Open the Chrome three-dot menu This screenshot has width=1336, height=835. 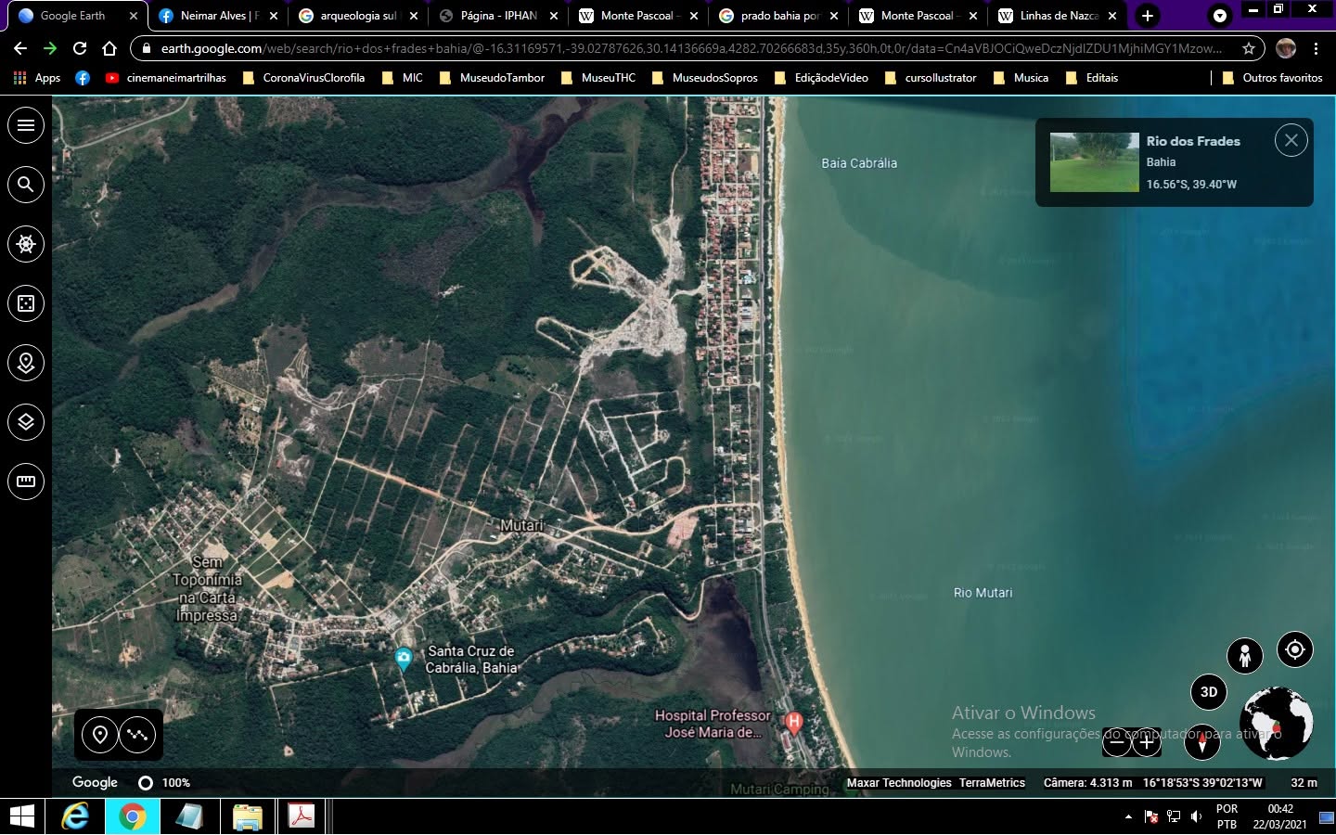(x=1316, y=48)
